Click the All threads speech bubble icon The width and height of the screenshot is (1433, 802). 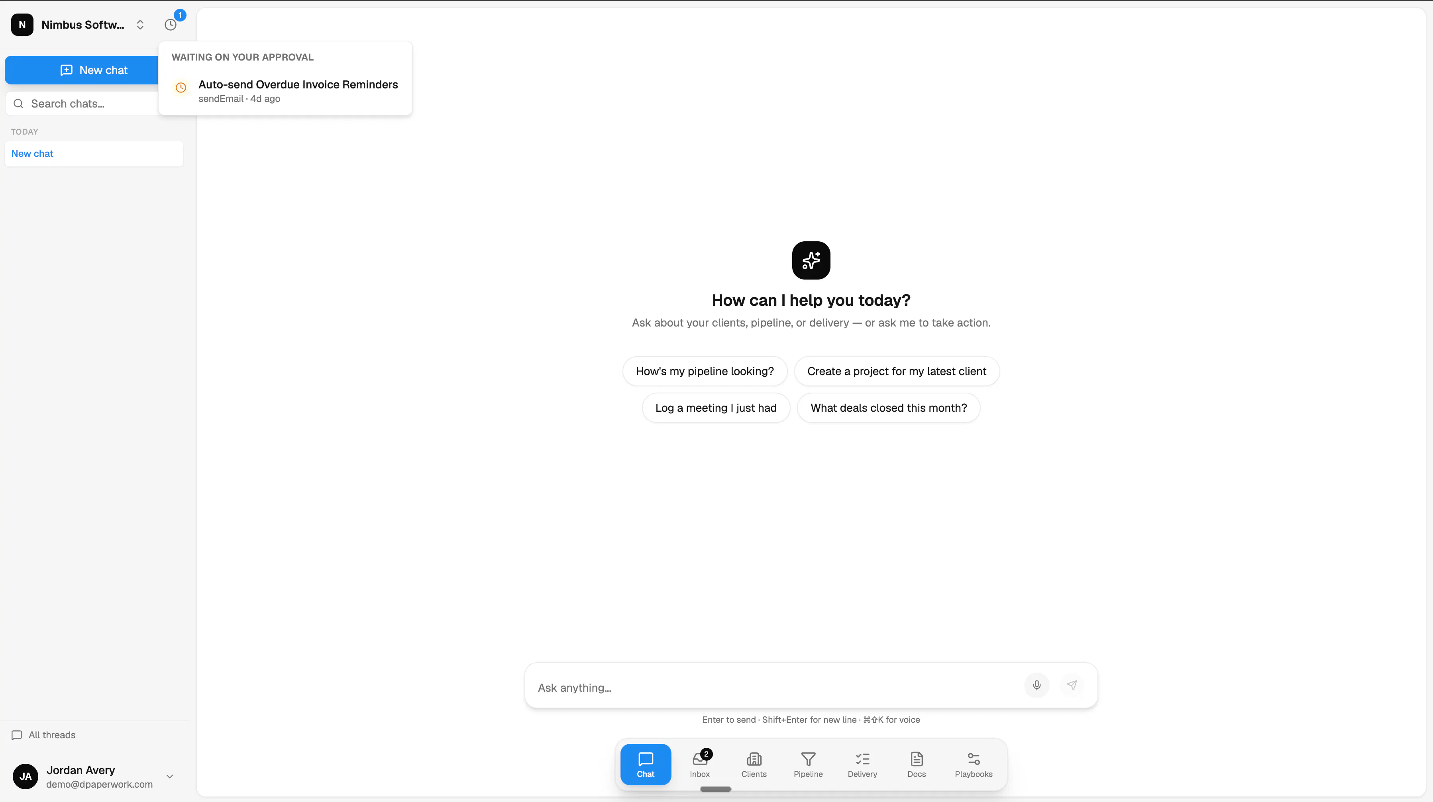point(17,735)
